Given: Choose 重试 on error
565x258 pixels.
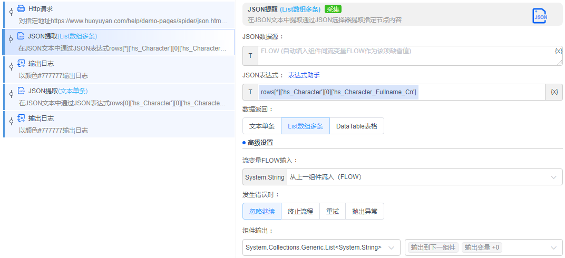Looking at the screenshot, I should pos(333,211).
